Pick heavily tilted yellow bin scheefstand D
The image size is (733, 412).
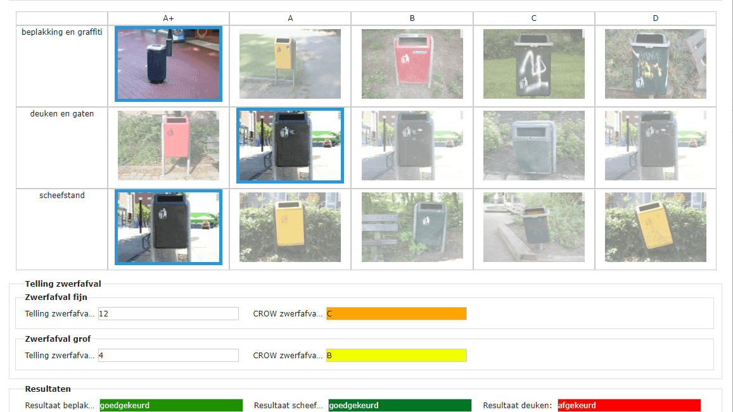pyautogui.click(x=656, y=227)
